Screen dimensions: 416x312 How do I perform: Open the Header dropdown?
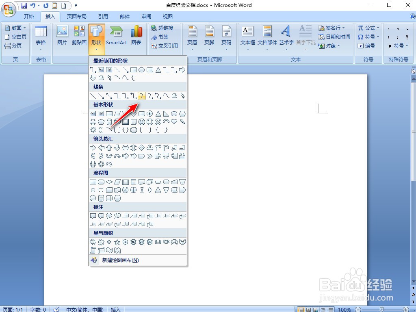pyautogui.click(x=192, y=39)
